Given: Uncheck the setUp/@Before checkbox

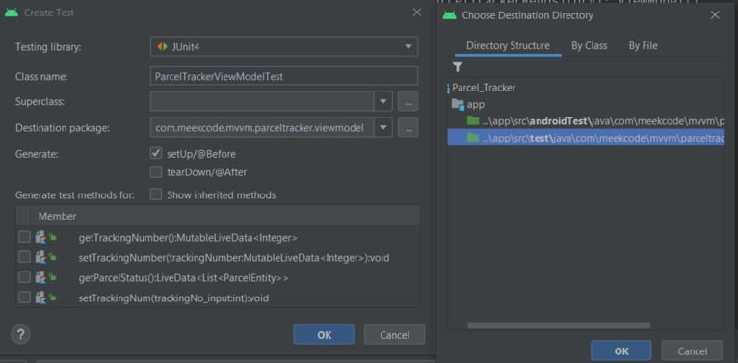Looking at the screenshot, I should click(156, 154).
